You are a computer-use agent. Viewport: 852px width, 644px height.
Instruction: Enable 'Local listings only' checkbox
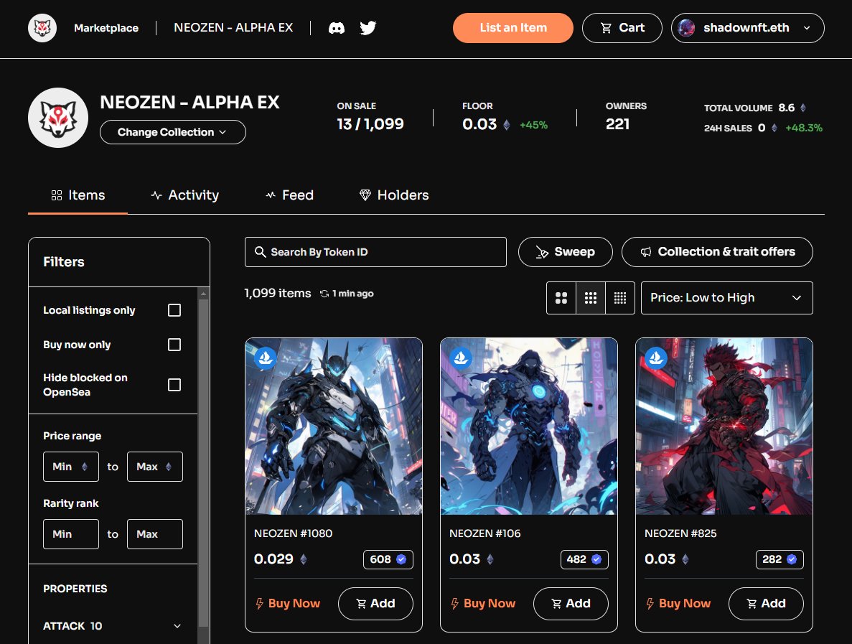click(x=174, y=309)
